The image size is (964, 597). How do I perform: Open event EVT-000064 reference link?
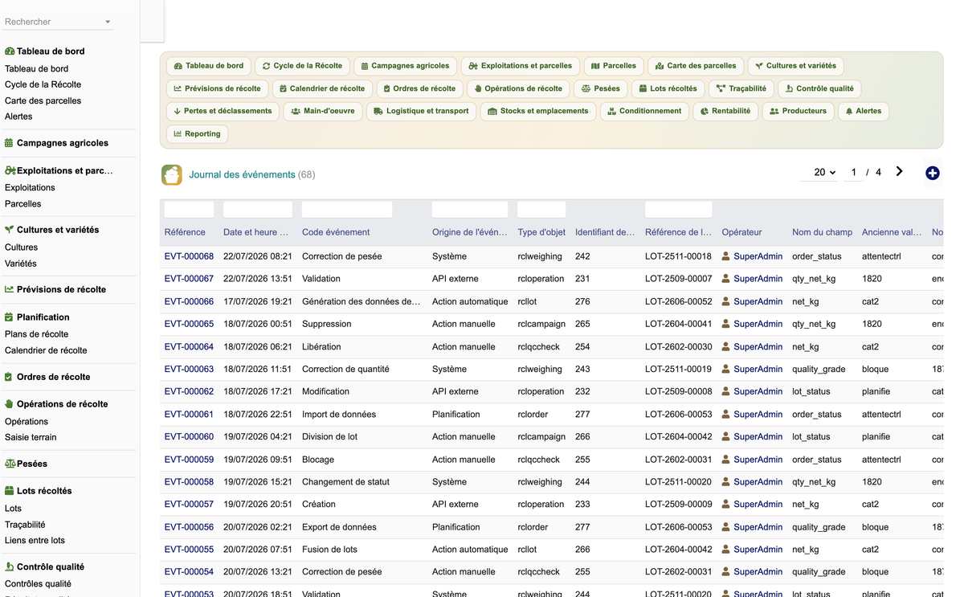189,346
